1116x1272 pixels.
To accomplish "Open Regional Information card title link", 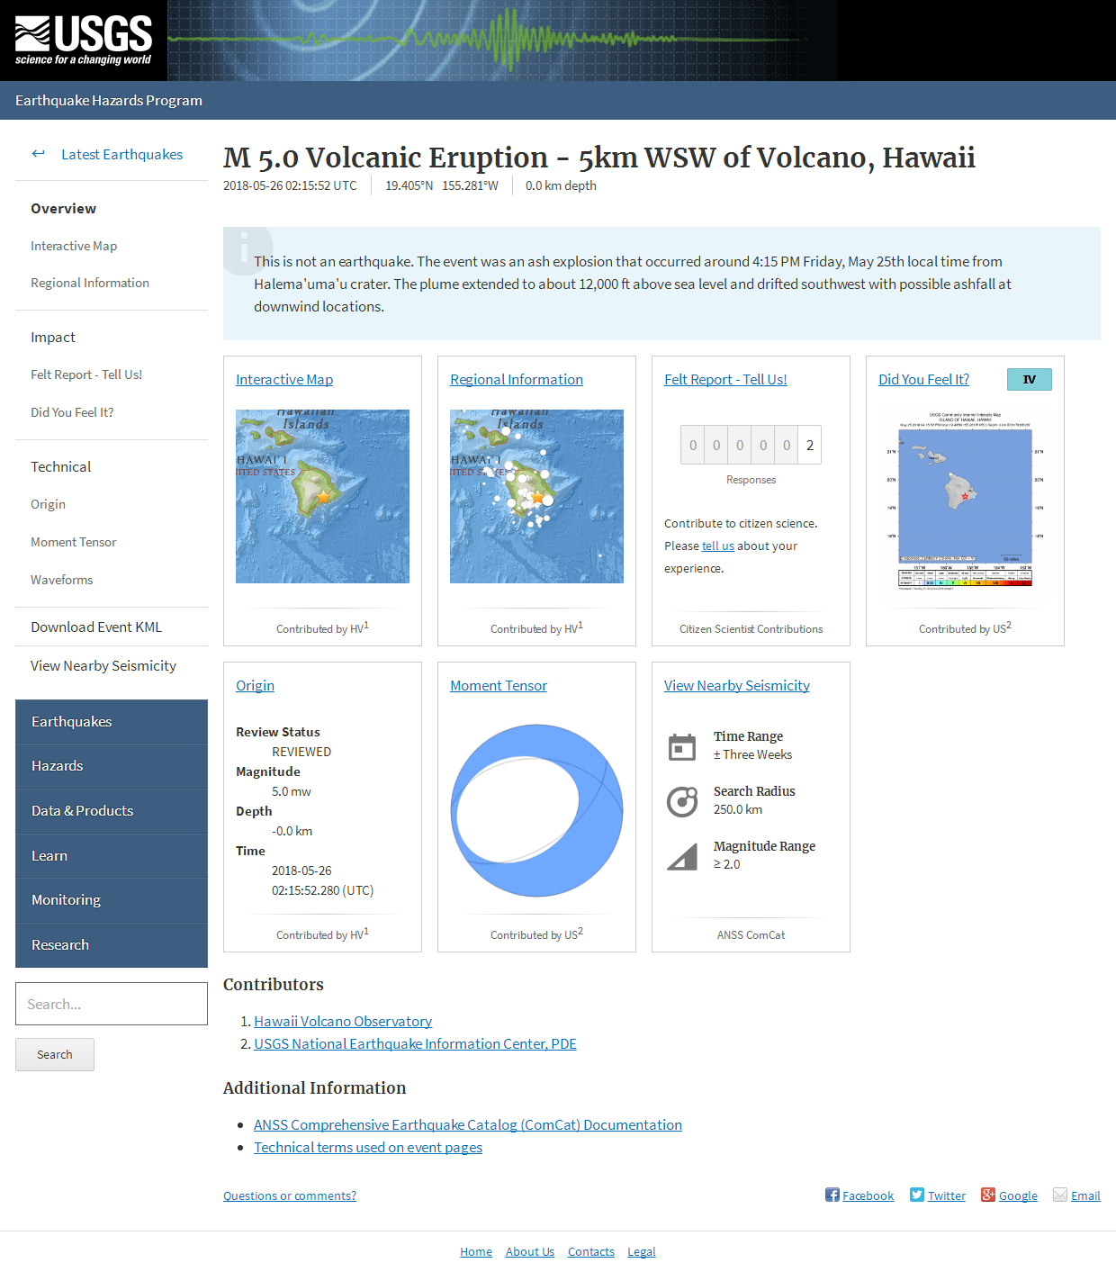I will [517, 379].
